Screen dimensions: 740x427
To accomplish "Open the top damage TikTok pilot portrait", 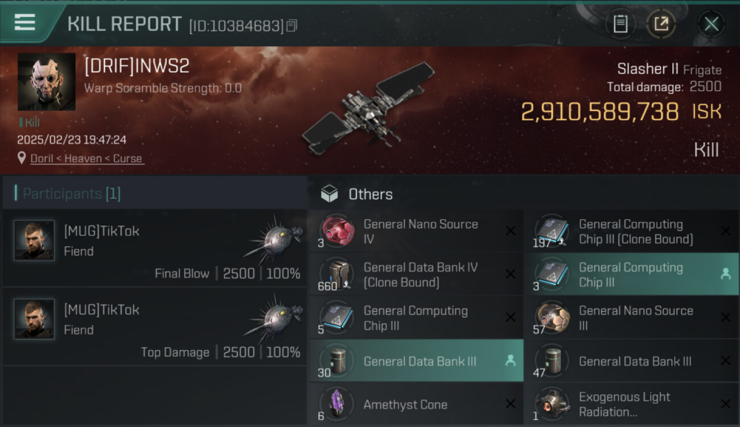I will 34,319.
